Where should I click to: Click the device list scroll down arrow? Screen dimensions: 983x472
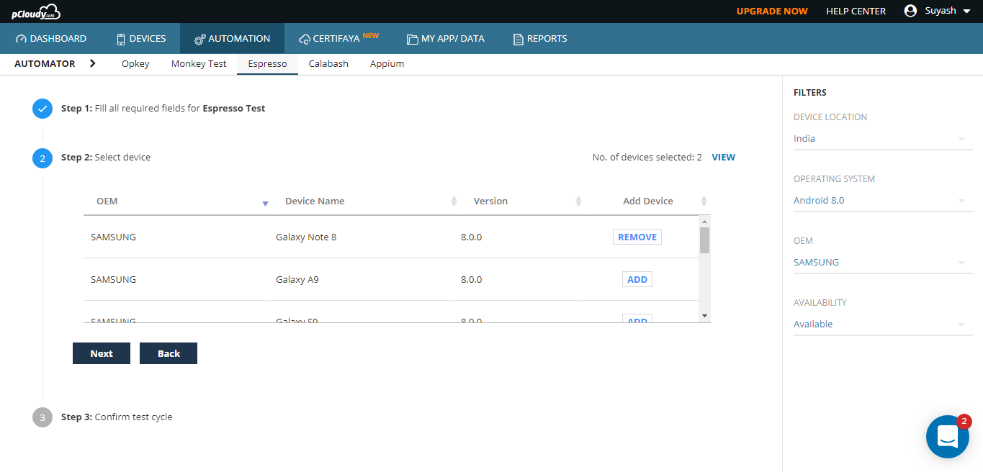click(704, 317)
